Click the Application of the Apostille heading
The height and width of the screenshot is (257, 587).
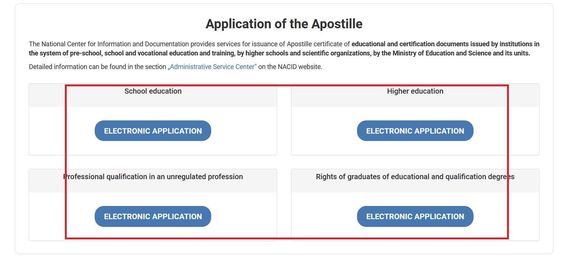(x=284, y=24)
